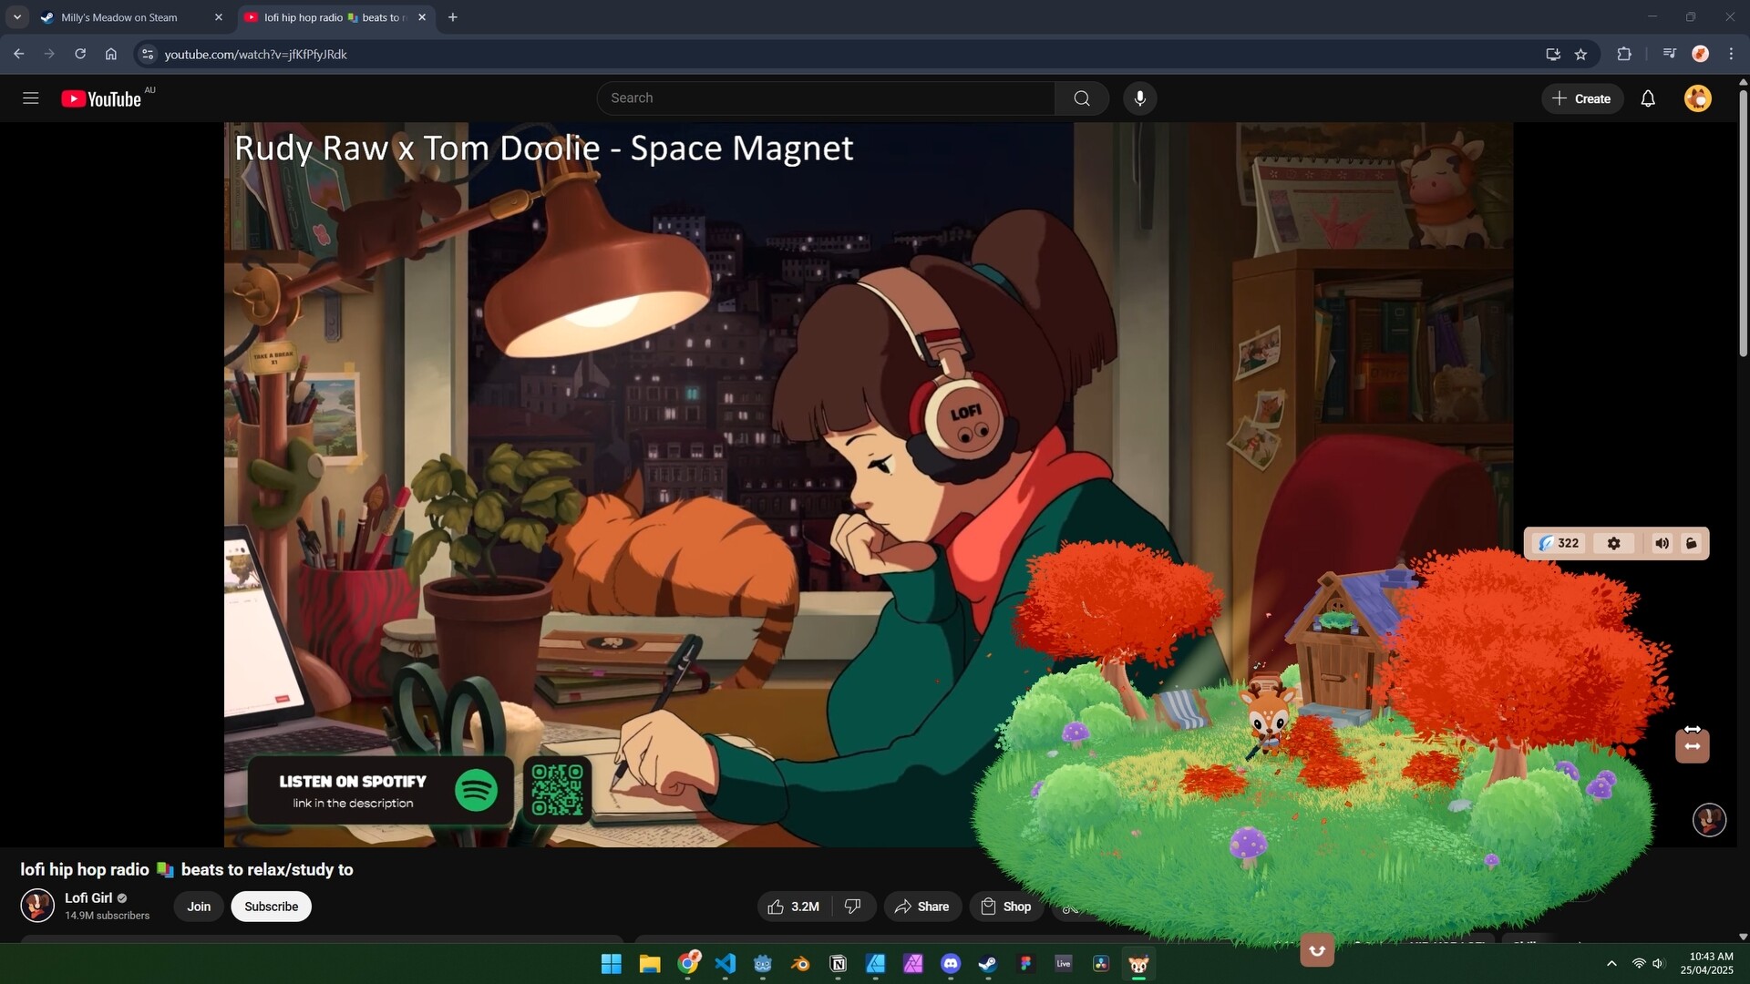Open the Lofi Girl channel page

tap(88, 897)
